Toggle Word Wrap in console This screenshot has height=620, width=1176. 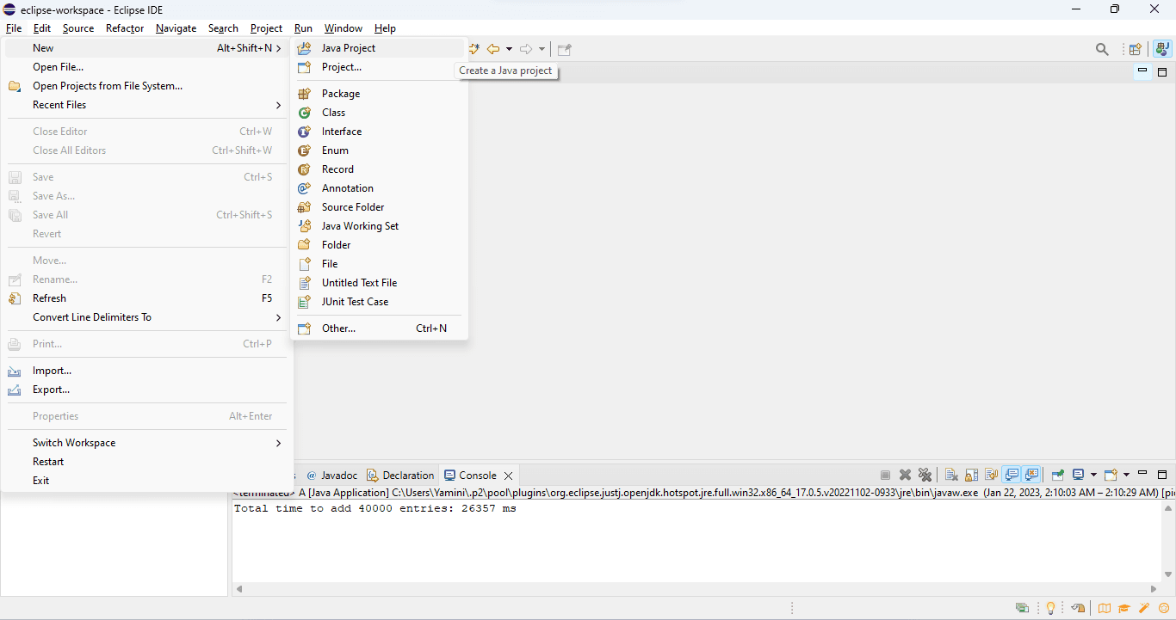pos(991,475)
